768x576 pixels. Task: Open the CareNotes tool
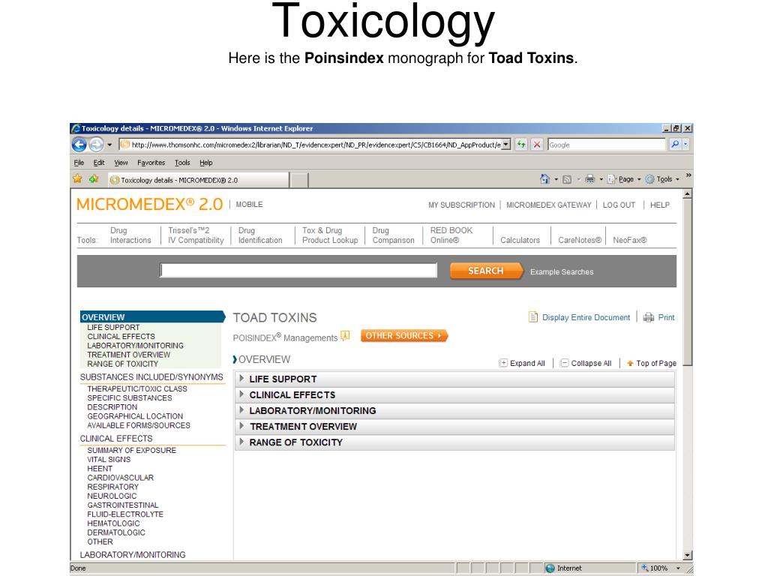tap(580, 240)
